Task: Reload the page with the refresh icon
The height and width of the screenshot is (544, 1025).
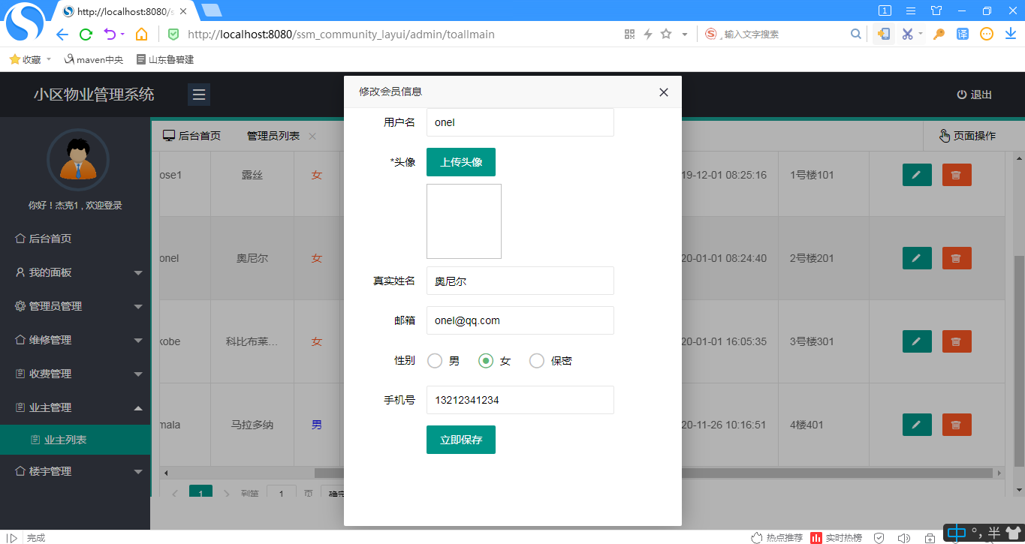Action: (x=86, y=35)
